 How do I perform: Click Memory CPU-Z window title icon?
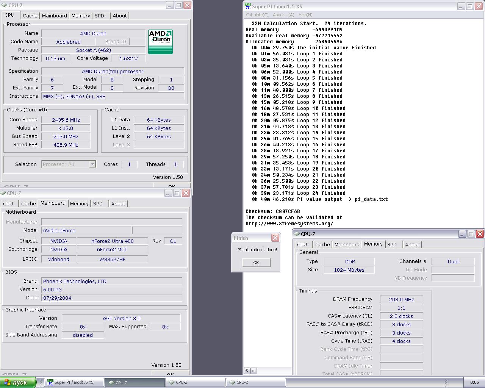click(x=297, y=234)
